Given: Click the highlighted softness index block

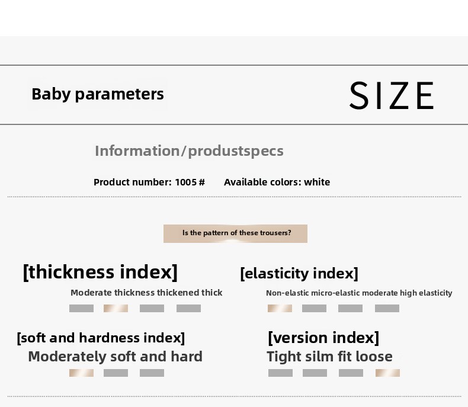Looking at the screenshot, I should click(x=81, y=373).
